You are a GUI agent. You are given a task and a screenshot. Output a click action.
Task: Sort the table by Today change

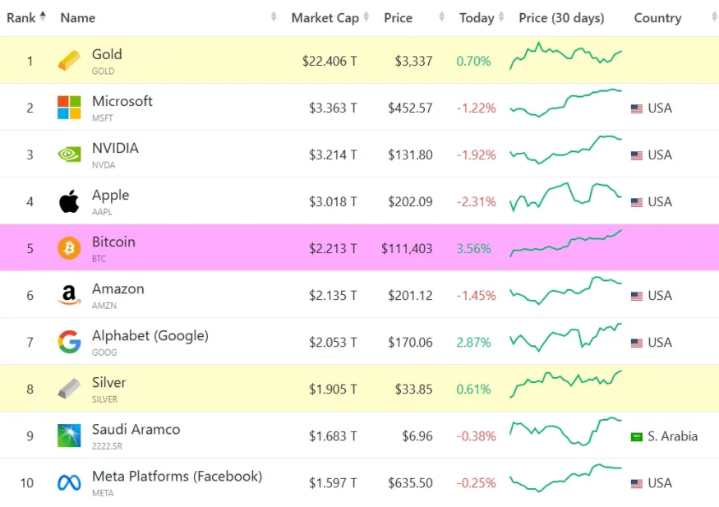(x=482, y=17)
